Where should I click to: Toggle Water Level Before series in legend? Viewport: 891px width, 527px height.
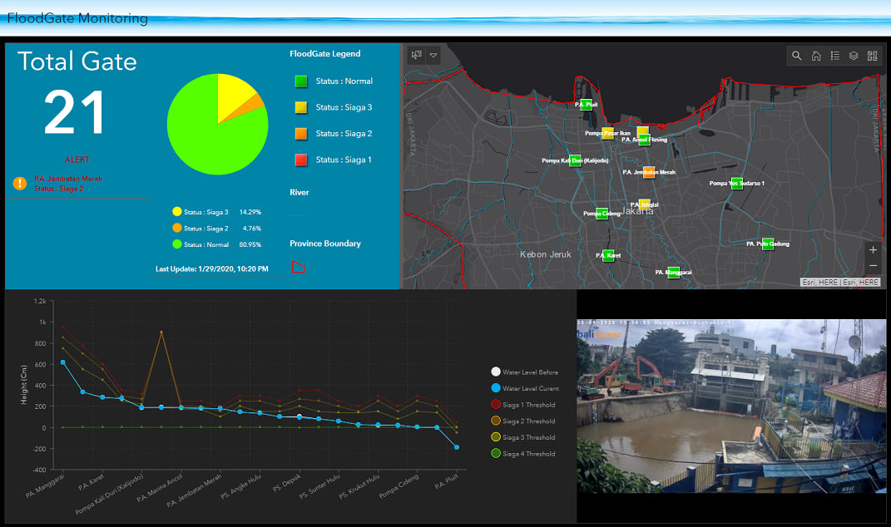coord(524,372)
